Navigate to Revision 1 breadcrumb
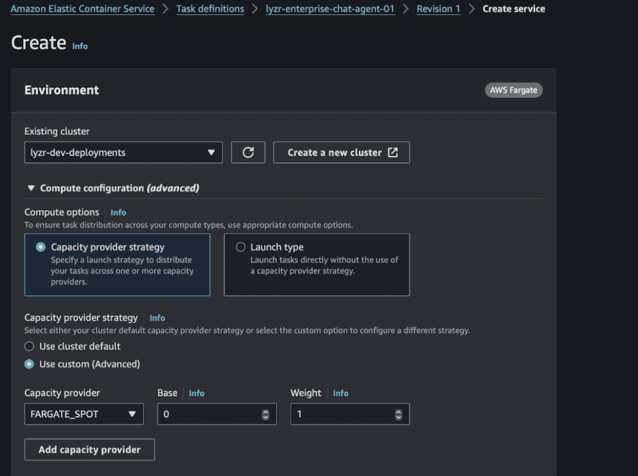 [x=438, y=9]
